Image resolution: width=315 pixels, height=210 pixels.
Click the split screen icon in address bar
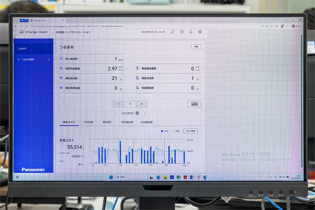click(267, 26)
